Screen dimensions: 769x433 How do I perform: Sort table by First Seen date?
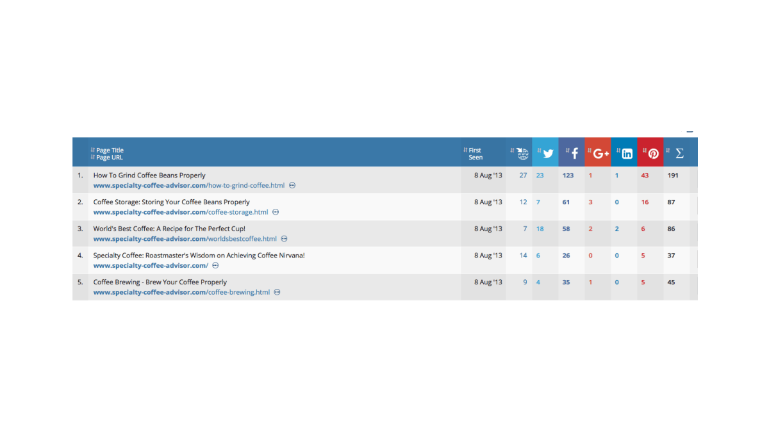[472, 154]
